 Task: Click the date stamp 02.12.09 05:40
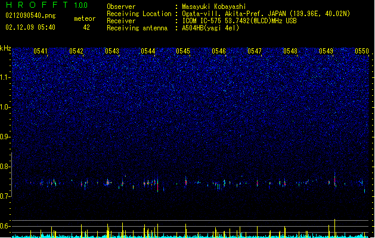(30, 27)
